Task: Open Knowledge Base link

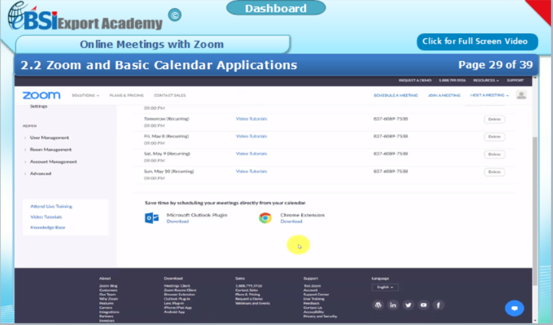Action: tap(48, 227)
